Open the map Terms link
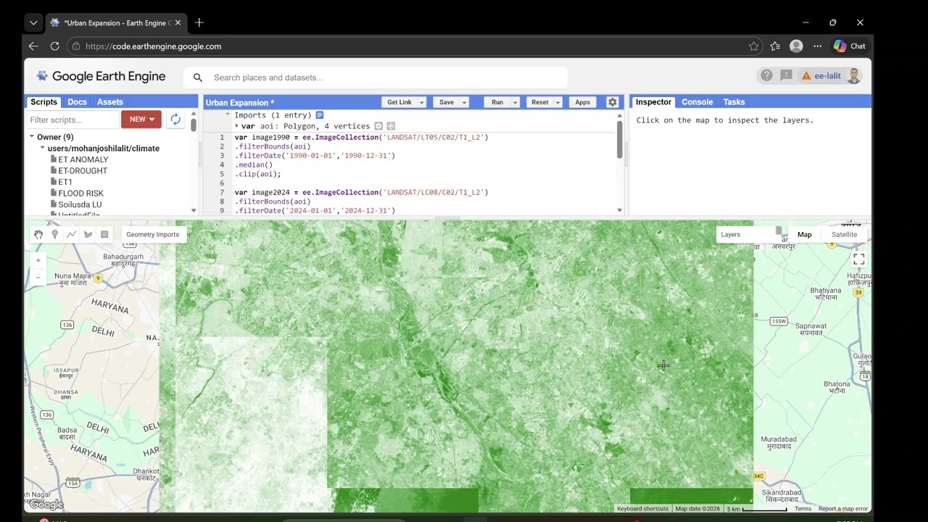928x522 pixels. tap(803, 509)
